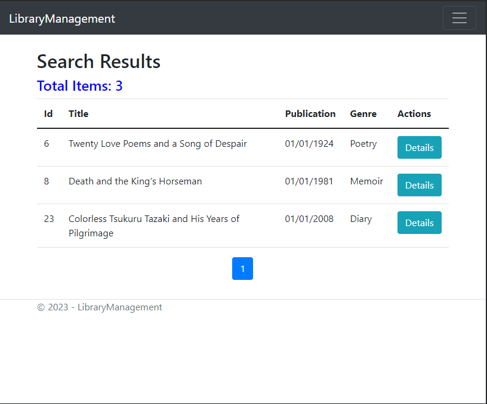
Task: Open the navbar hamburger menu
Action: [x=459, y=18]
